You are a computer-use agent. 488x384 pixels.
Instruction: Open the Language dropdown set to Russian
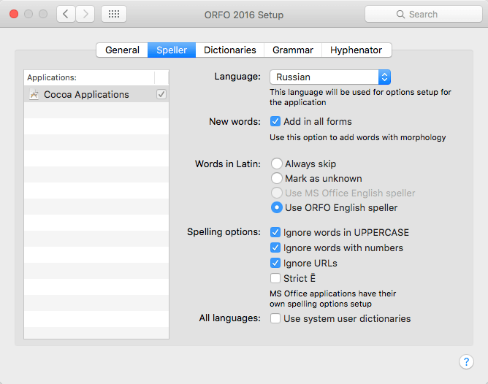330,77
